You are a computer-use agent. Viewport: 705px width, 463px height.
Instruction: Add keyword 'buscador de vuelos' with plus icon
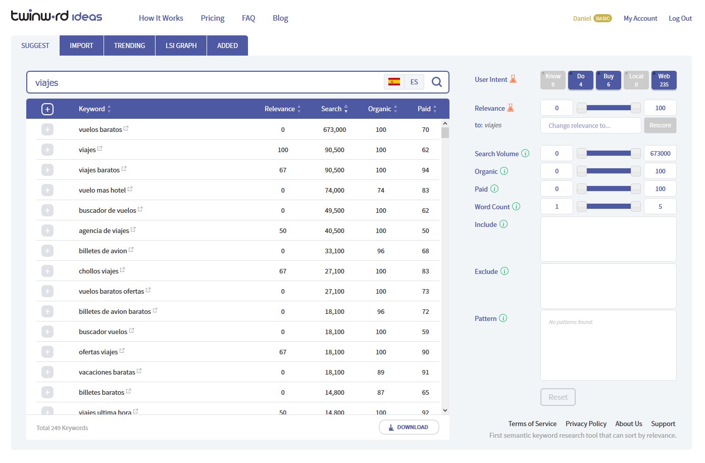coord(47,210)
